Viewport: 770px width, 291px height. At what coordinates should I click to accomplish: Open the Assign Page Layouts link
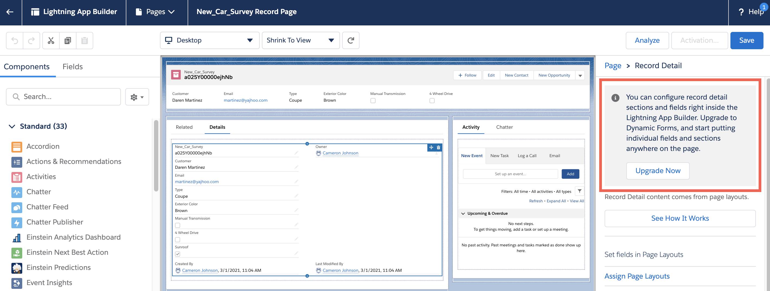point(637,276)
